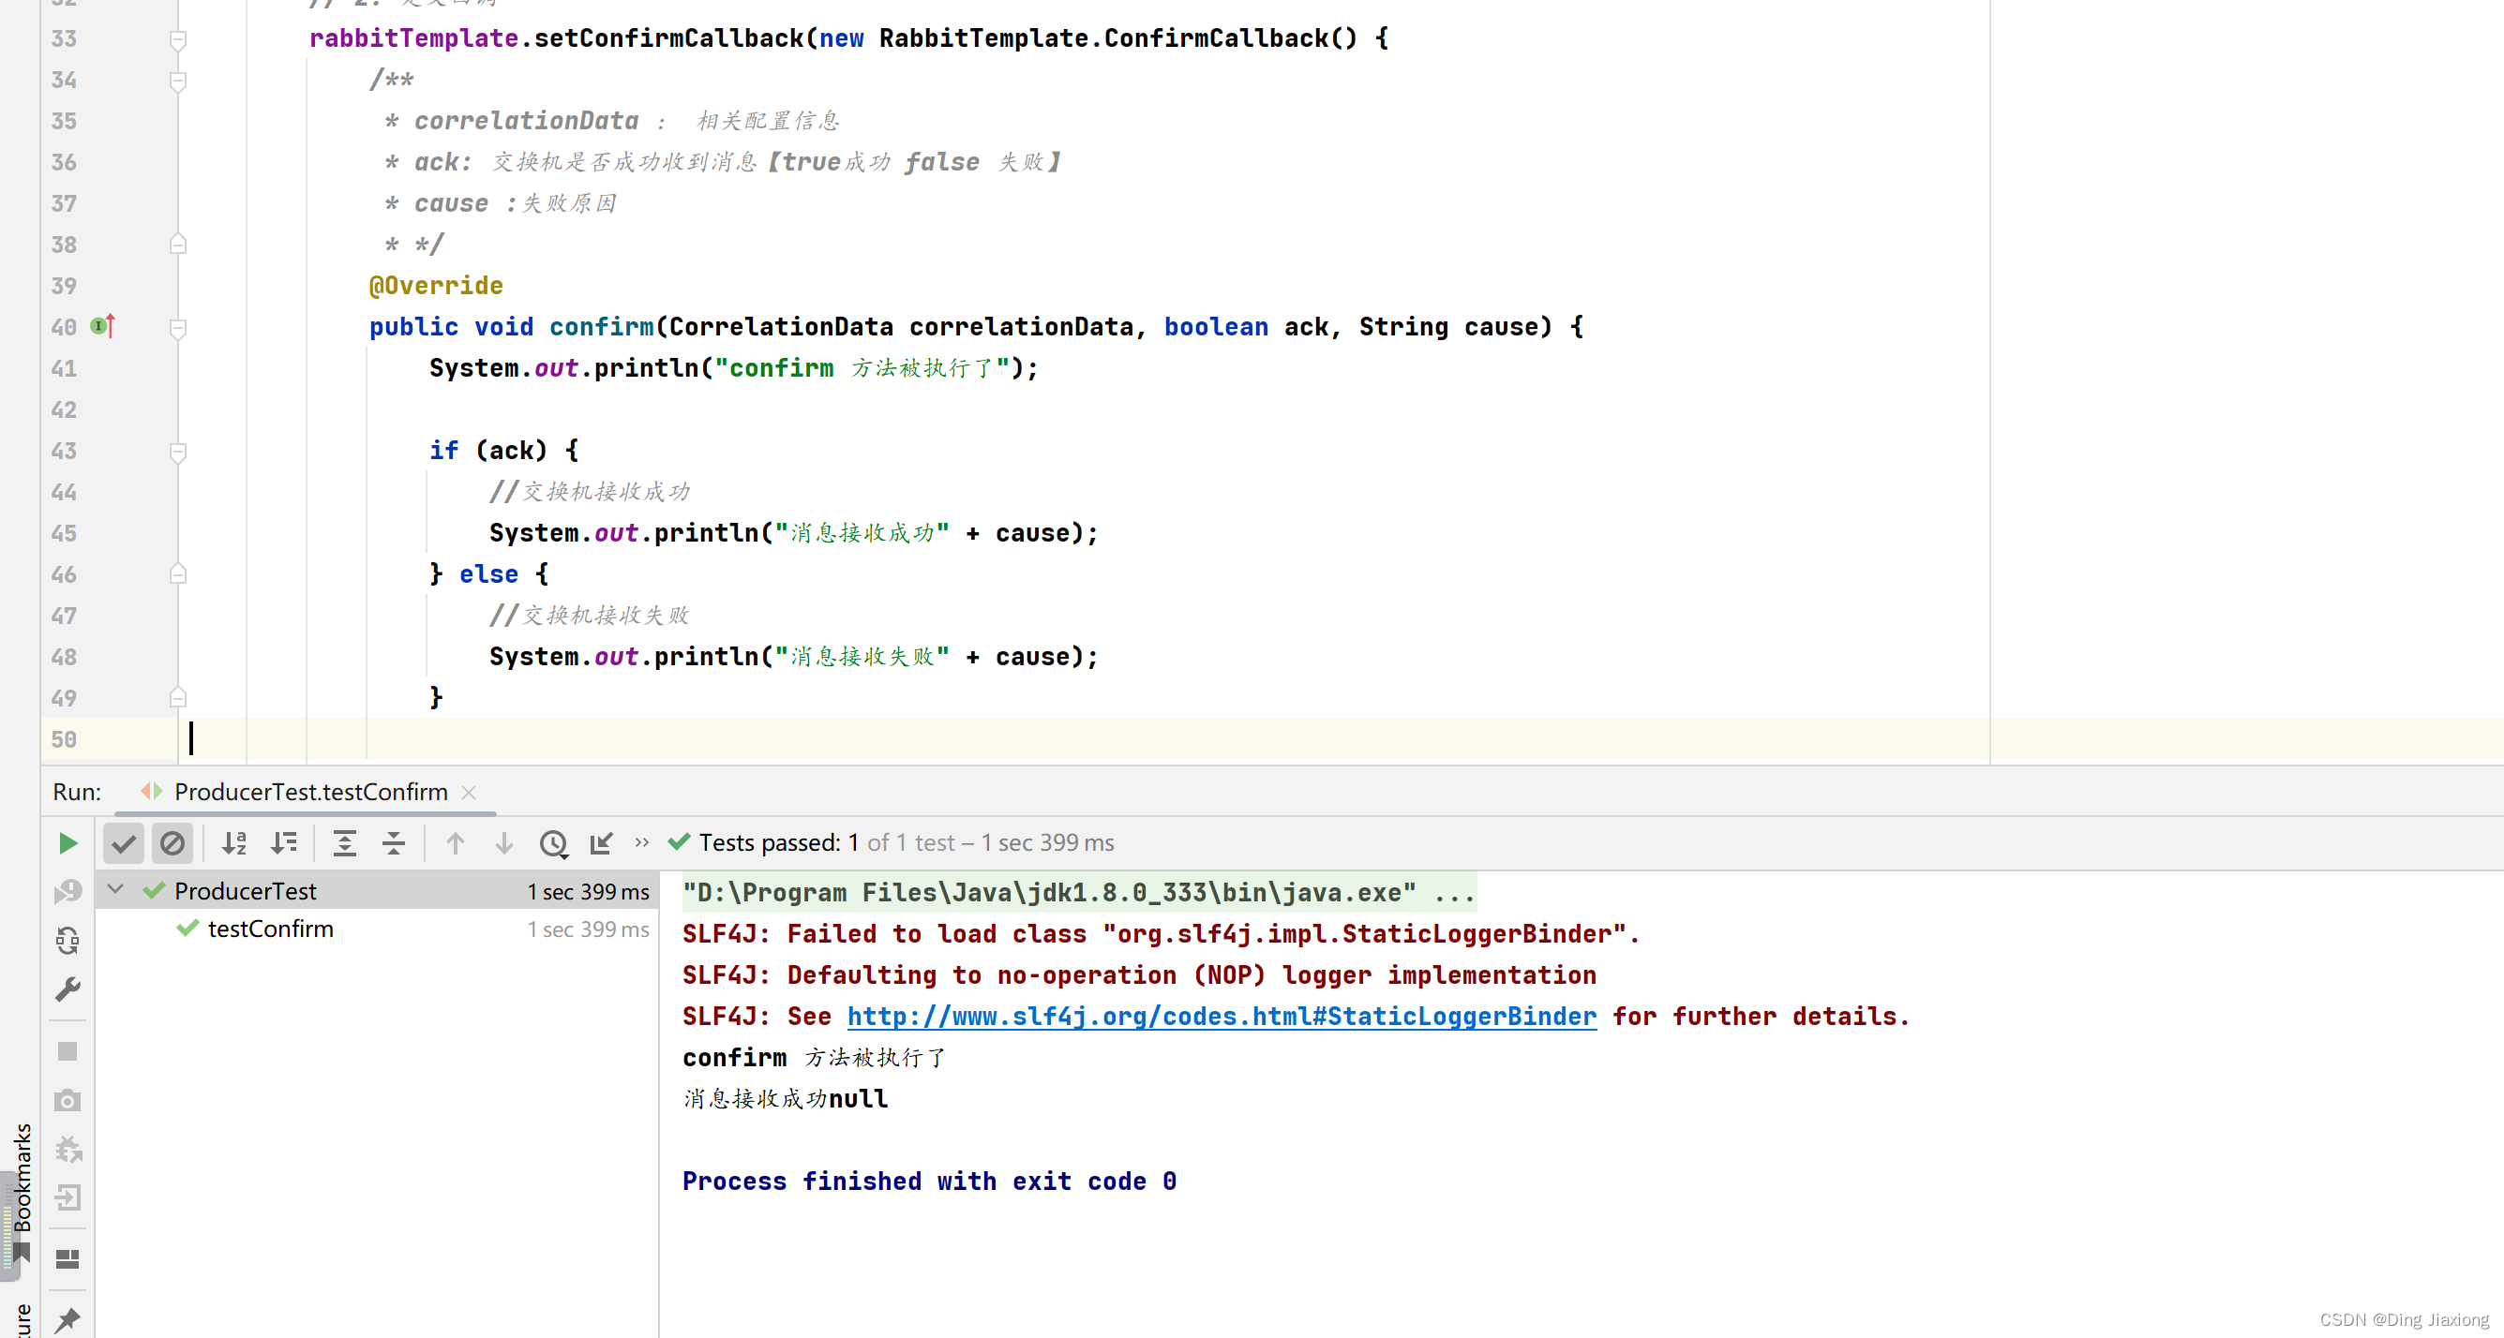Go to next failed test arrow

point(503,842)
